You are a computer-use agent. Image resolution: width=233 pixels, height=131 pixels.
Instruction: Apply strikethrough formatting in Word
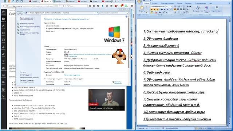click(x=162, y=9)
